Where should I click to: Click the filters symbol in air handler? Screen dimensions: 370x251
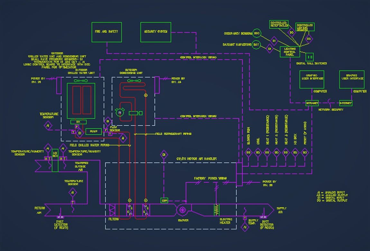[112, 210]
